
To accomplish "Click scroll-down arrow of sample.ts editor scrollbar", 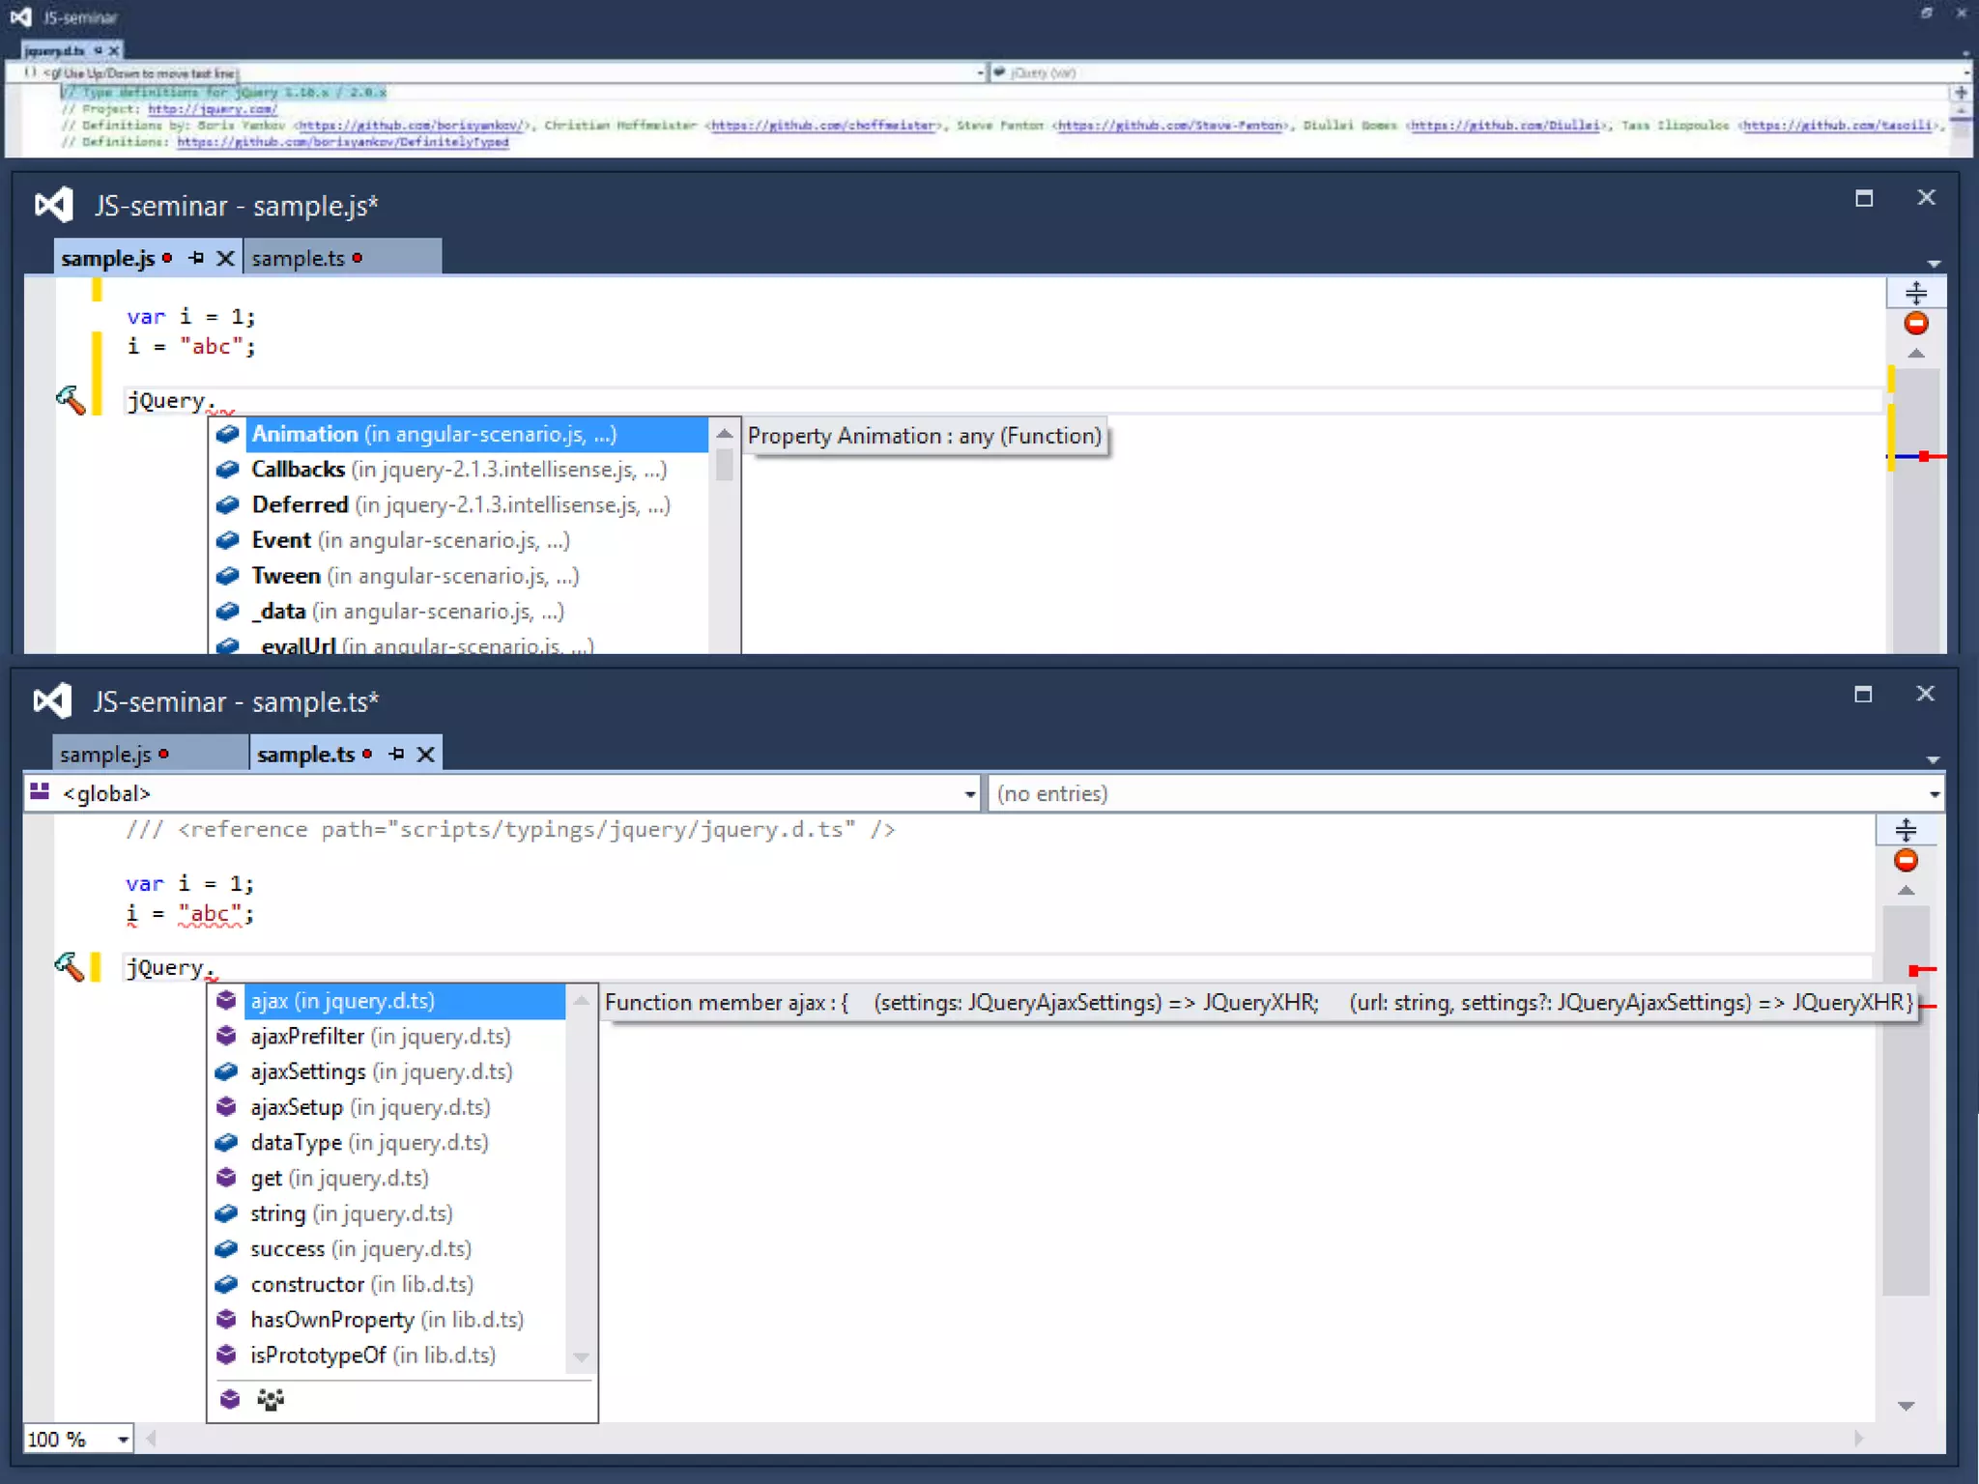I will click(1906, 1406).
